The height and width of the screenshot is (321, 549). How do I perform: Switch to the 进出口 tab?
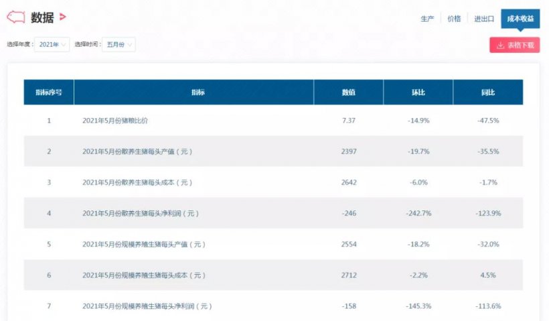[x=484, y=19]
